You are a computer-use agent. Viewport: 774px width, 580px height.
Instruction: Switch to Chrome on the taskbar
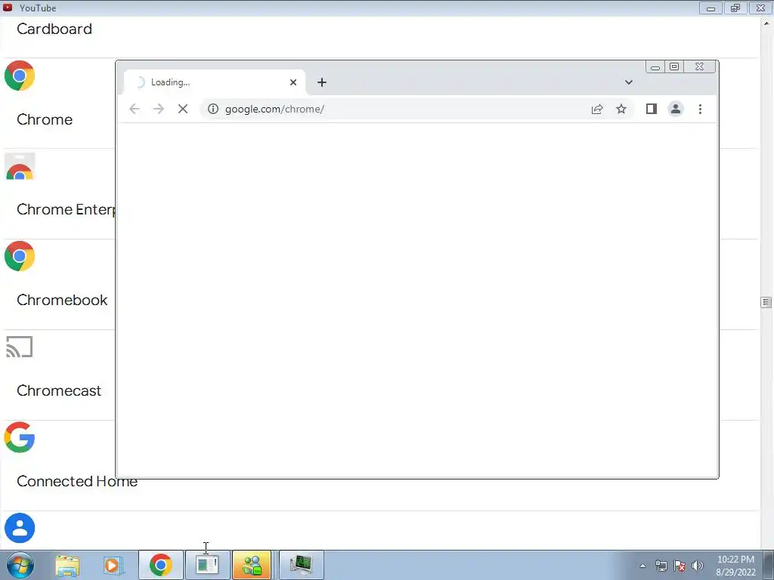click(161, 565)
